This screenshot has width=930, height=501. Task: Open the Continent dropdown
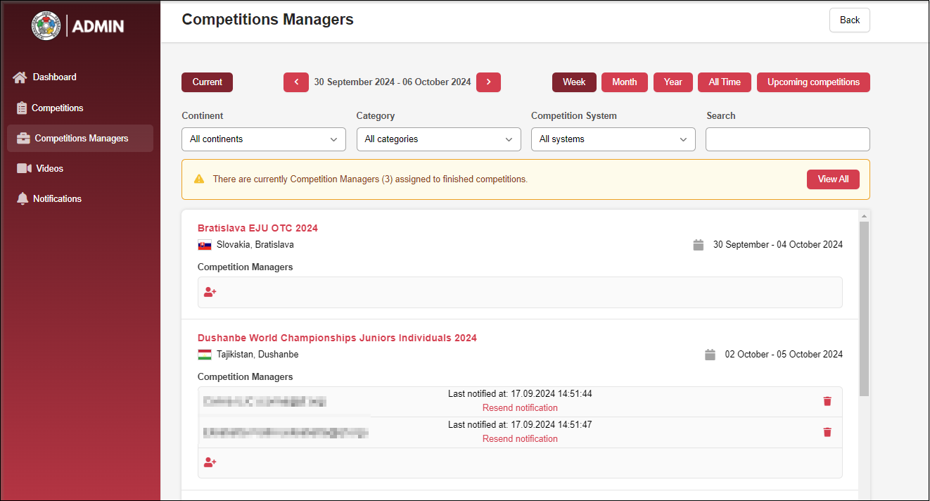(x=264, y=139)
